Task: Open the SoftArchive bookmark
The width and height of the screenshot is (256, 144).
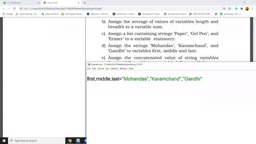Action: pos(124,14)
